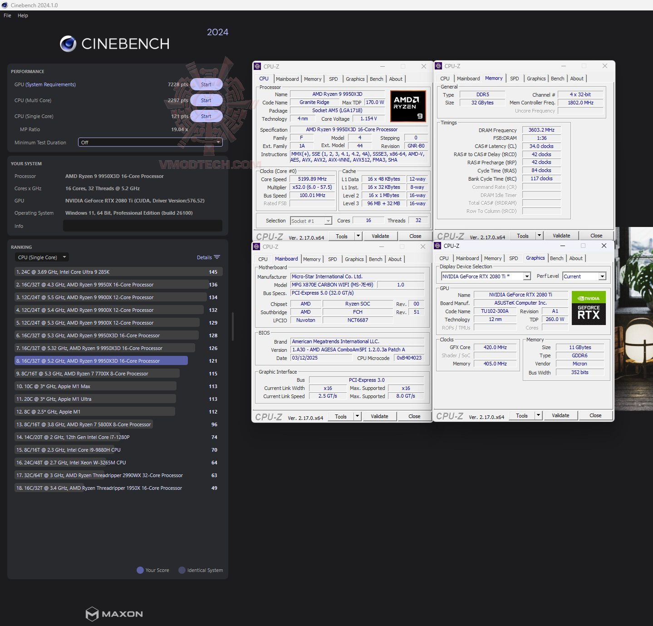Expand the Tools arrow in the CPU-Z memory timings window

pos(539,236)
